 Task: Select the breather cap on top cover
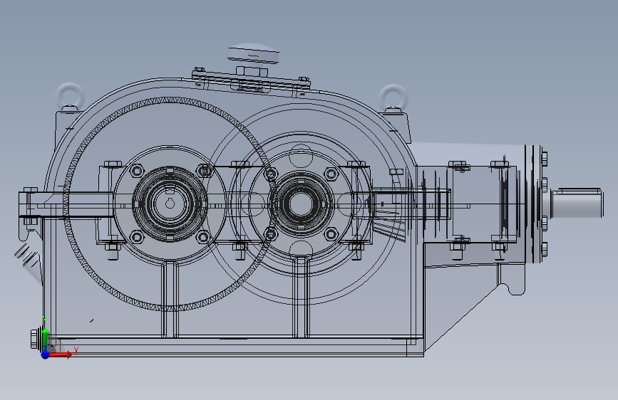[254, 53]
